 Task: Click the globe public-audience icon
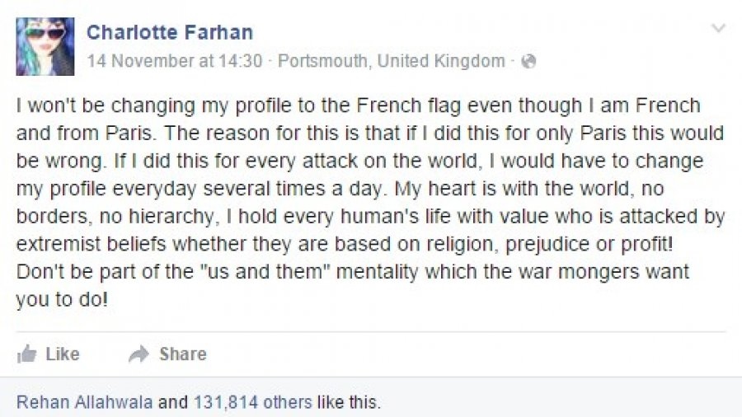(x=529, y=61)
